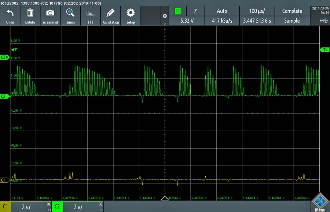Edit the 3.447 513 6 s trigger position

257,21
